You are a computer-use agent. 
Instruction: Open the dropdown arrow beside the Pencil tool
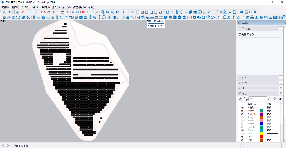click(x=26, y=12)
